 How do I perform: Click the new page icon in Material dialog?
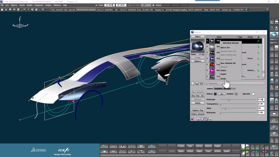tap(192, 83)
